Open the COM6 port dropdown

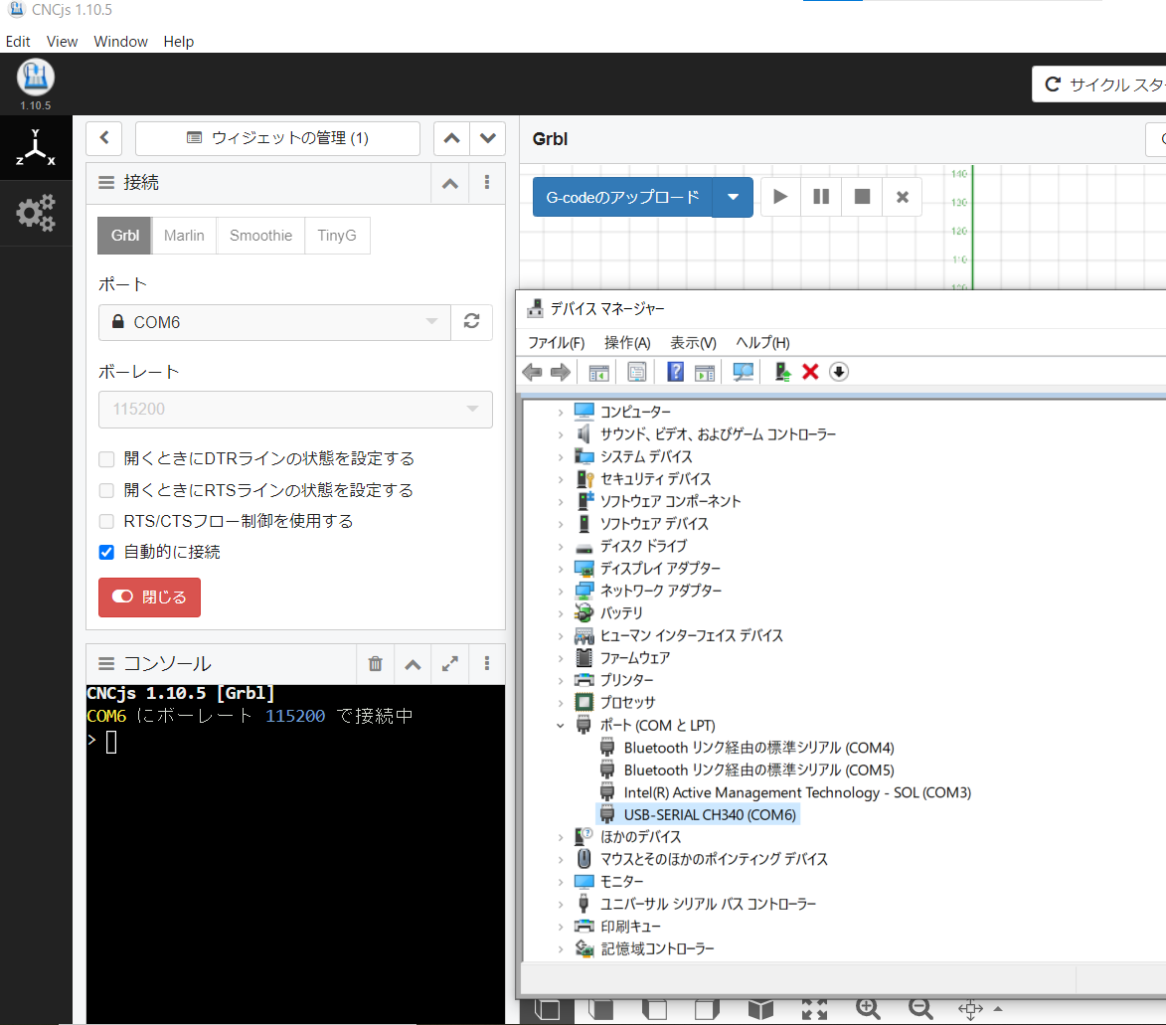pos(274,322)
